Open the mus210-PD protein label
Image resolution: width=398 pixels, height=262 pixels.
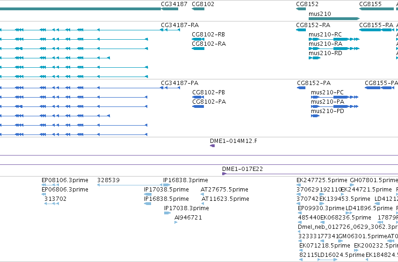tap(328, 111)
